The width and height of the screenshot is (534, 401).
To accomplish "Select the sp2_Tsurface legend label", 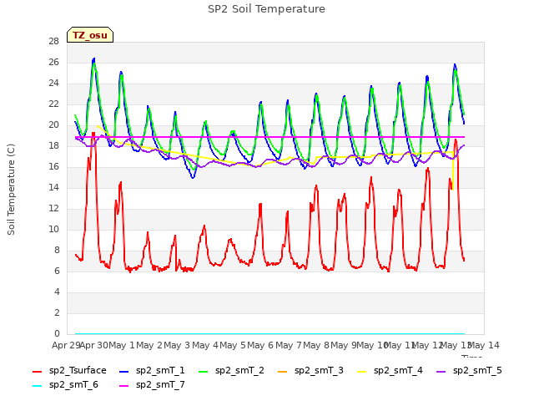I will tap(78, 371).
